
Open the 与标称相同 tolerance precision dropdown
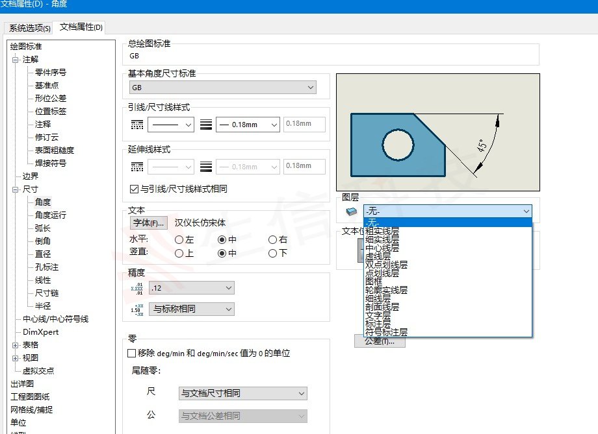pos(192,309)
